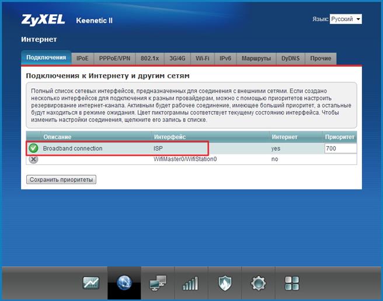Click the Интерфейс column header
This screenshot has width=383, height=301.
[x=170, y=137]
